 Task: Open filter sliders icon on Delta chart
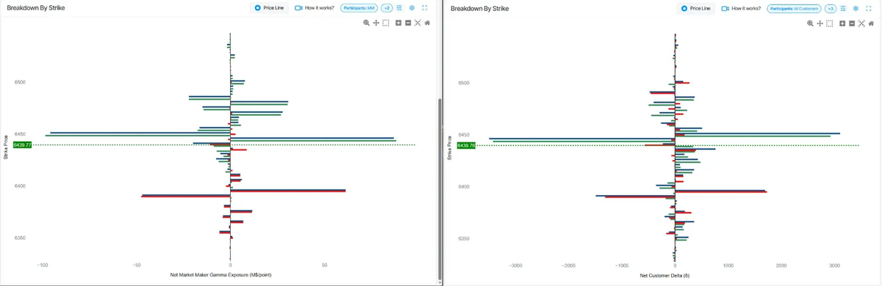(843, 8)
